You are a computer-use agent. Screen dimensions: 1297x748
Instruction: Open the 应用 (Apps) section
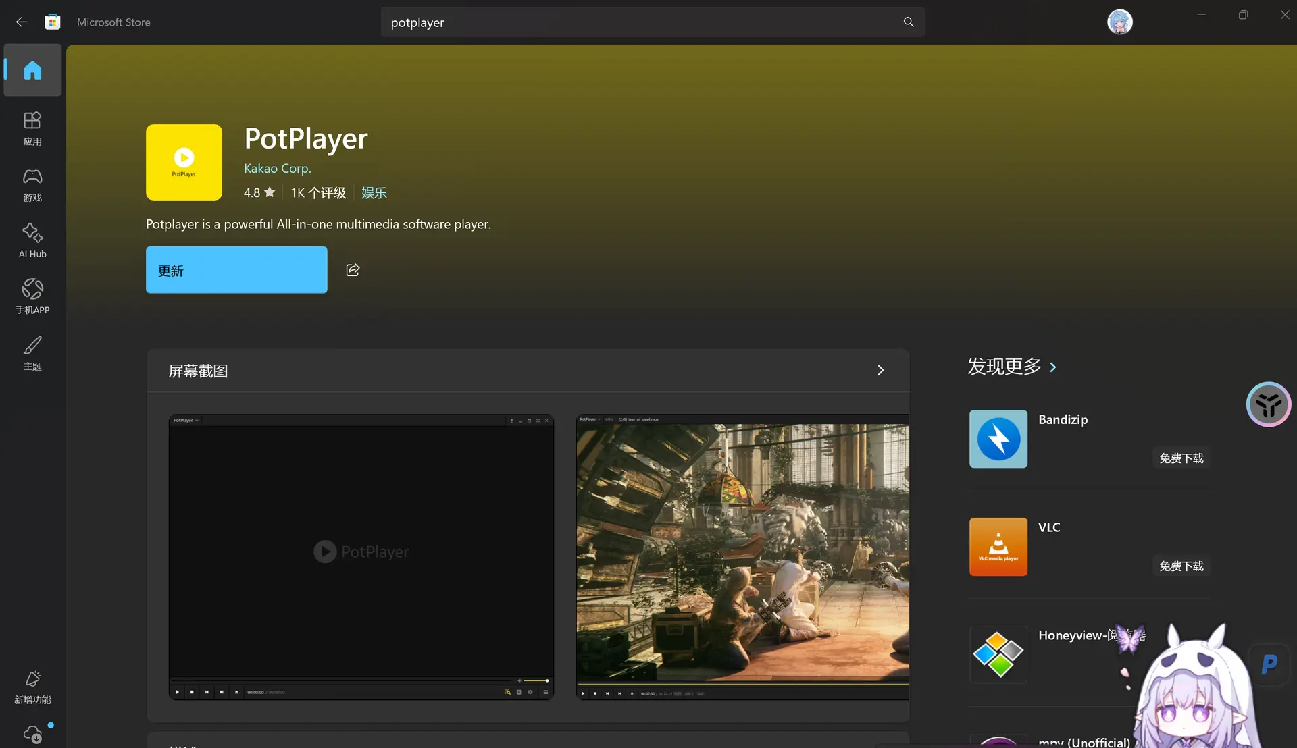(32, 129)
